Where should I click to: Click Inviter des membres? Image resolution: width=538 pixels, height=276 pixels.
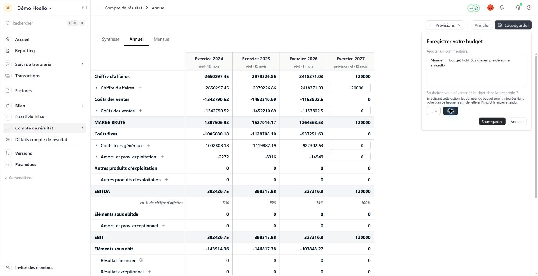(34, 267)
